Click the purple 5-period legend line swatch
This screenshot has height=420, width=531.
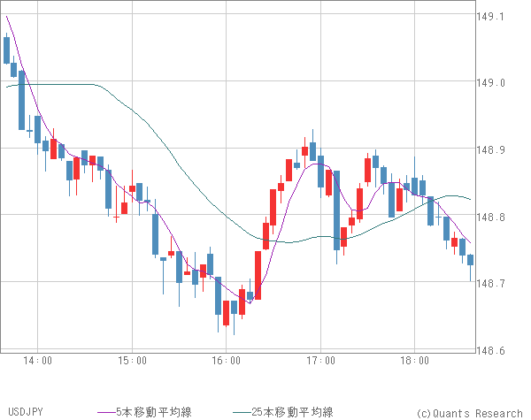click(107, 412)
